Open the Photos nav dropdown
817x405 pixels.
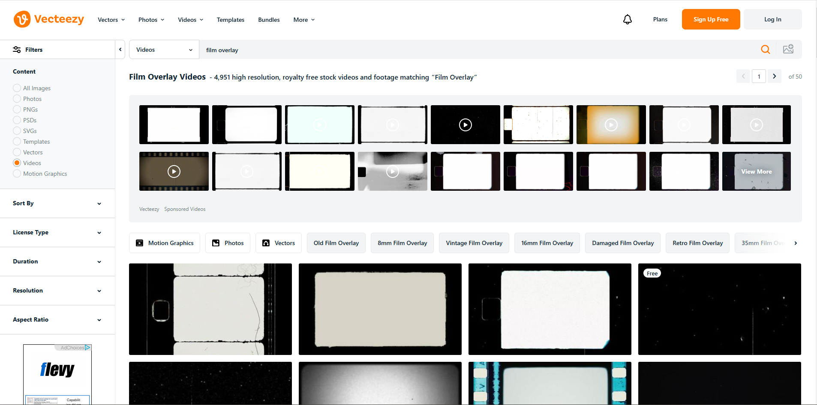tap(151, 20)
